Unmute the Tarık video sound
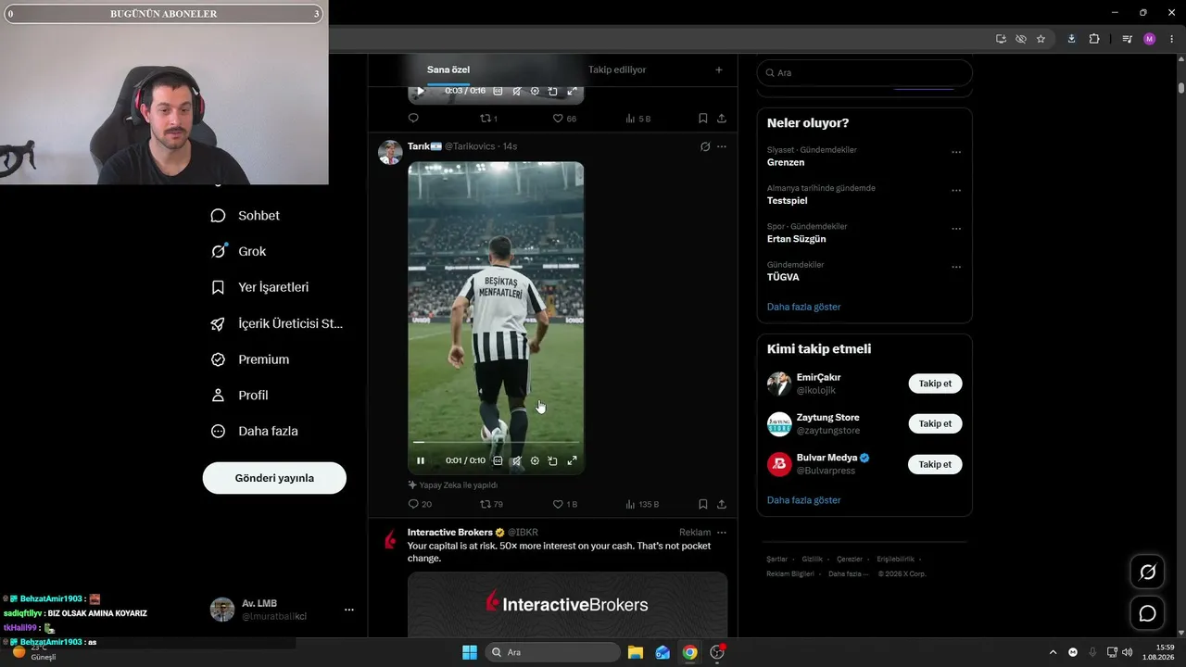Viewport: 1186px width, 667px height. click(x=516, y=460)
